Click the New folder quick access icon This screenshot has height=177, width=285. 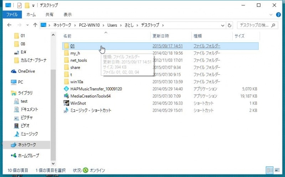[27, 5]
